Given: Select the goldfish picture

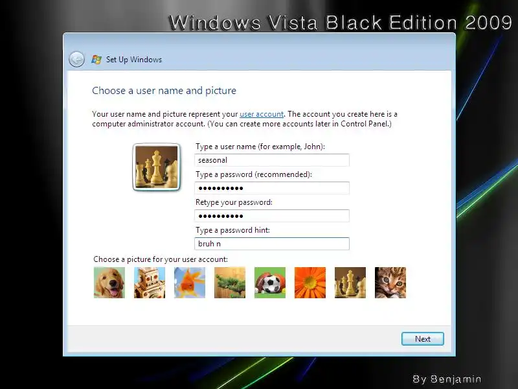Looking at the screenshot, I should pos(190,283).
